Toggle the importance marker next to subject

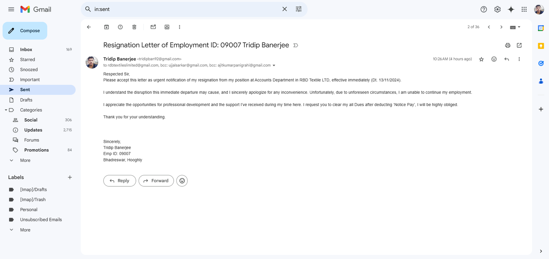pos(296,45)
